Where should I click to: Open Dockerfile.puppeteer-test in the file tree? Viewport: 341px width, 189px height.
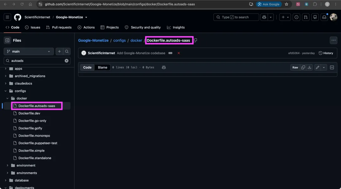[38, 143]
